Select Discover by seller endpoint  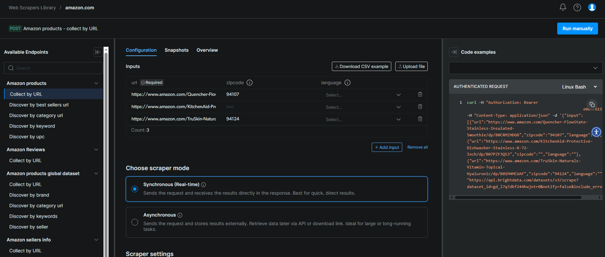tap(29, 227)
